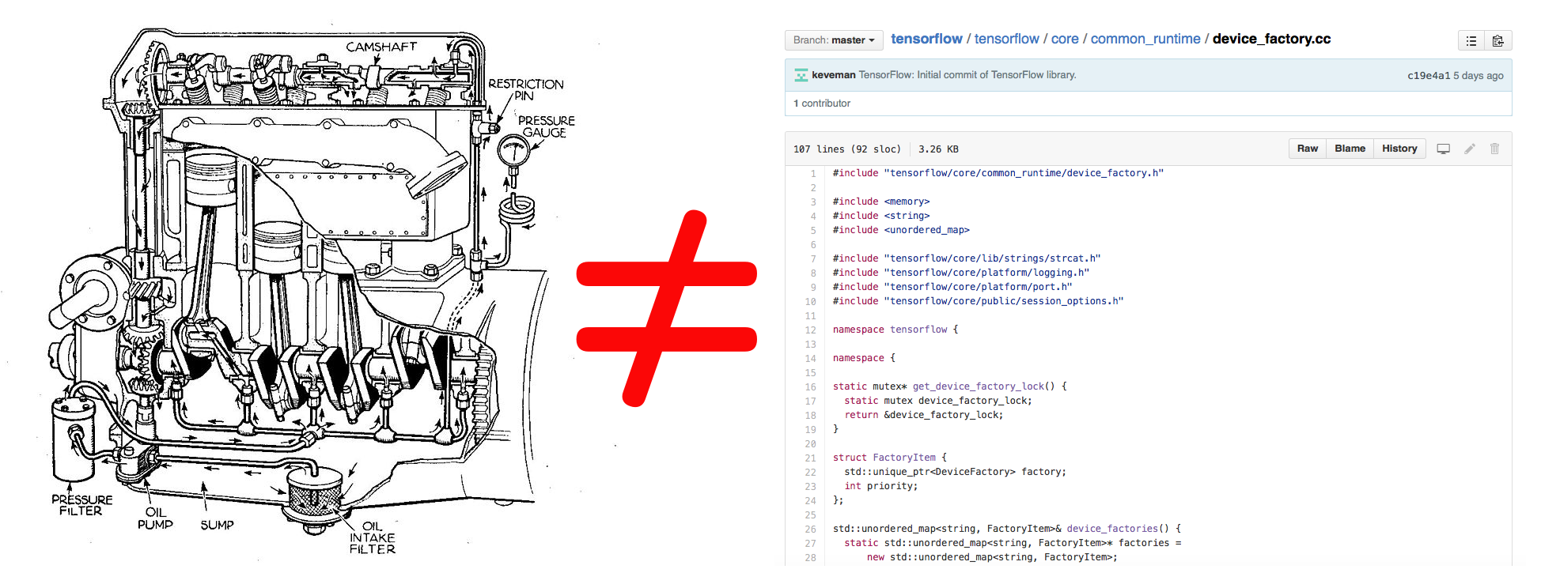Click line number 21

tap(810, 458)
